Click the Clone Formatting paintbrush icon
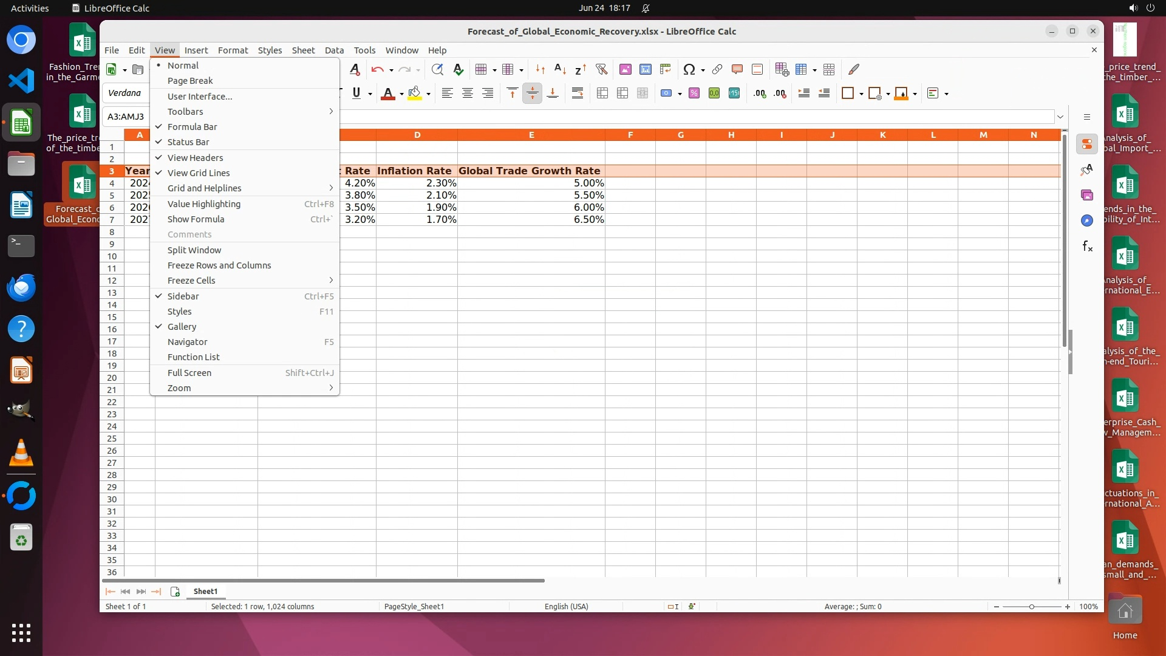 (x=854, y=69)
